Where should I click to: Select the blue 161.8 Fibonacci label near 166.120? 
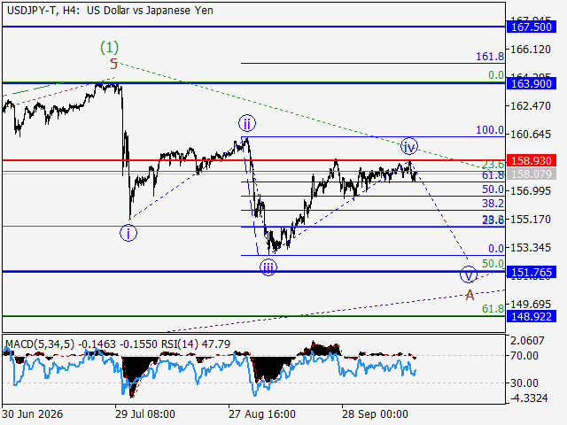click(x=490, y=57)
